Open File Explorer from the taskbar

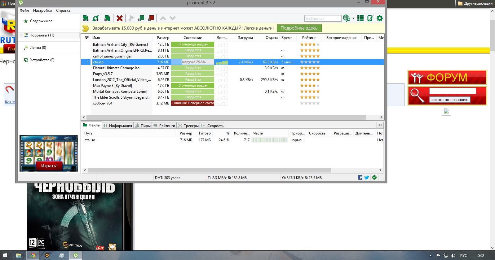[x=19, y=255]
